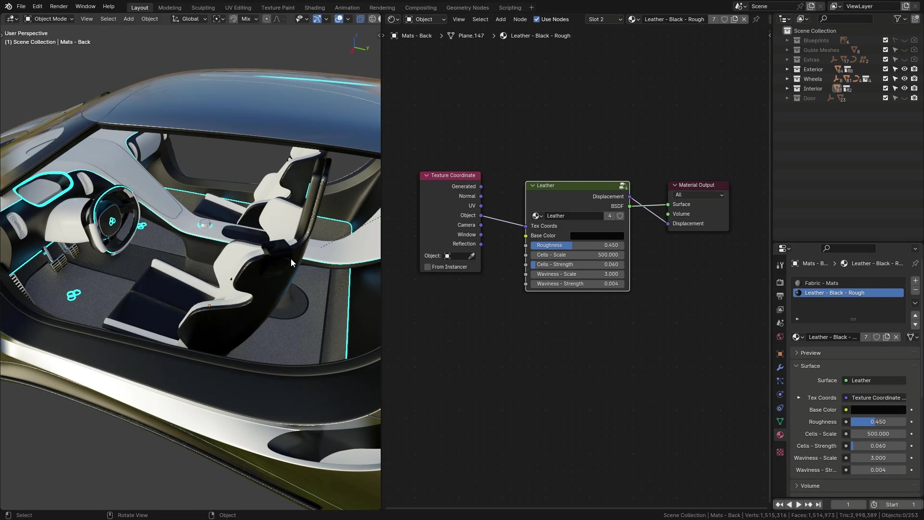This screenshot has height=520, width=924.
Task: Open Base Color swatch in properties panel
Action: [x=878, y=410]
